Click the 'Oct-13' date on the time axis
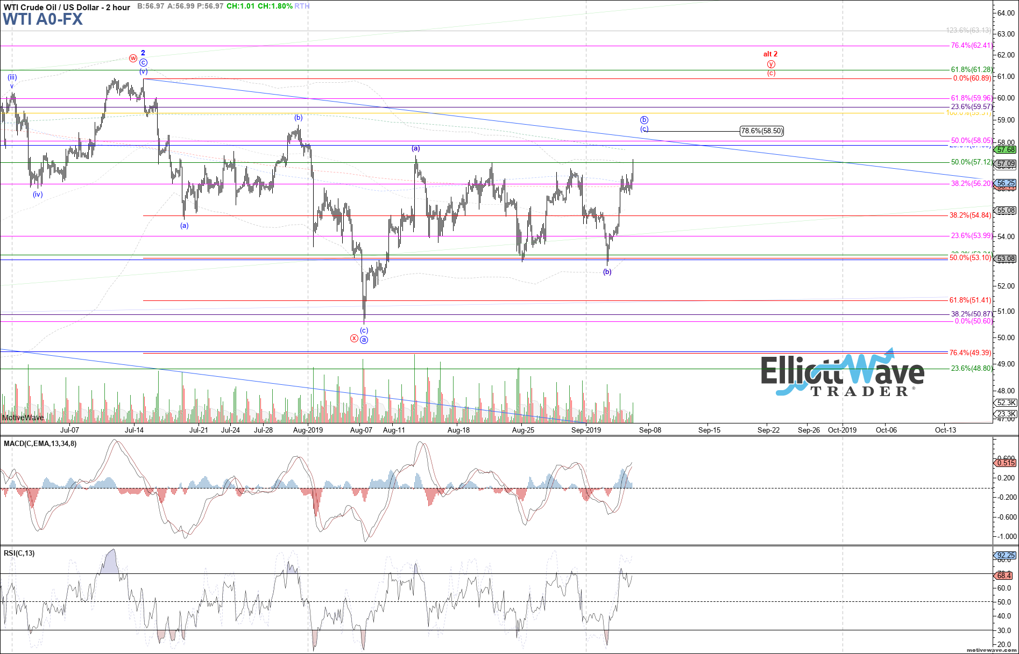This screenshot has width=1019, height=654. click(x=945, y=430)
